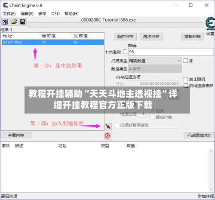The width and height of the screenshot is (215, 200).
Task: Click the 数值 column header in address list
Action: [131, 146]
